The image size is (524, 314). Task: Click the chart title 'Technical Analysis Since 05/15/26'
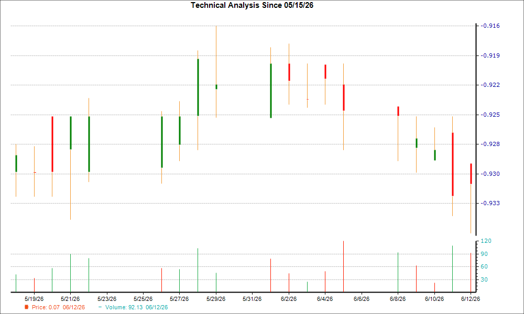point(252,5)
